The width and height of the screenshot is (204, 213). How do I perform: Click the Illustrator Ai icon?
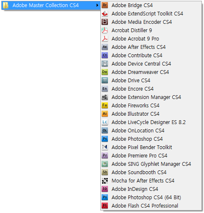[x=105, y=114]
